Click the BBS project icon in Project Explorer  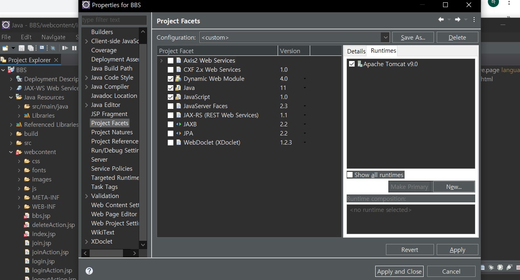coord(12,70)
